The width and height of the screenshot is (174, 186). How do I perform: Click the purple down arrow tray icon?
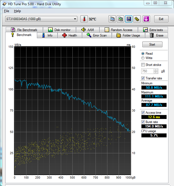146,19
